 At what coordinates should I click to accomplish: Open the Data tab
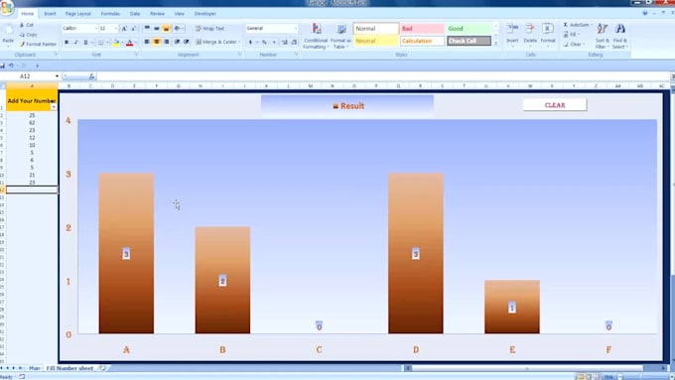135,14
